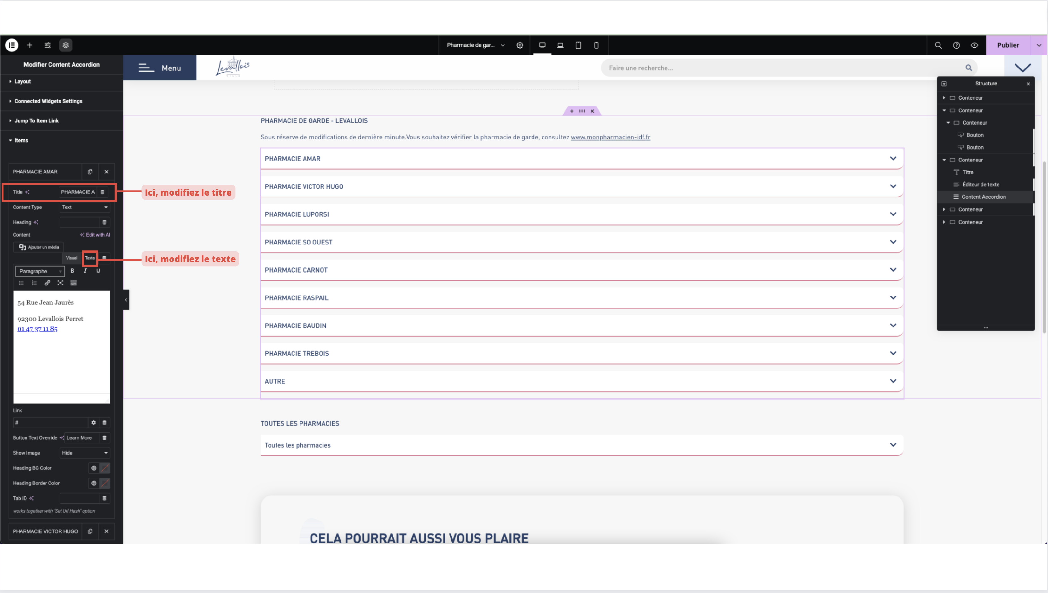The height and width of the screenshot is (593, 1048).
Task: Expand the Layout section
Action: pos(22,81)
